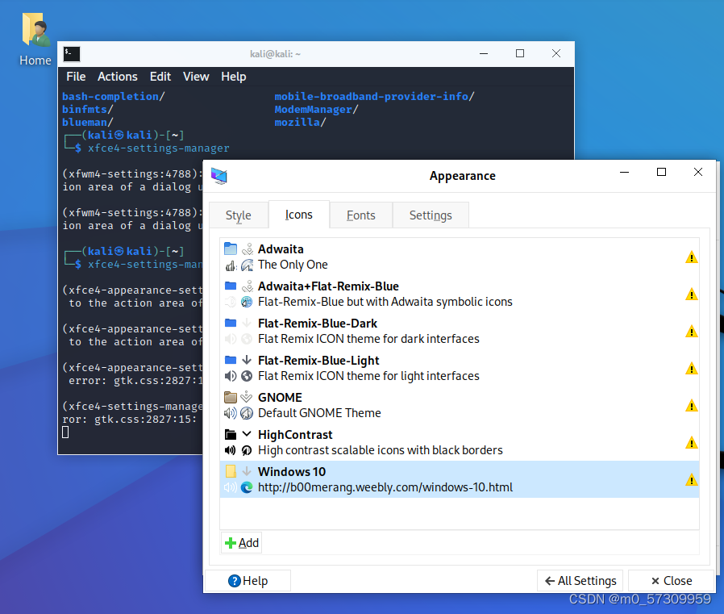Open the terminal File menu
Image resolution: width=724 pixels, height=614 pixels.
tap(76, 77)
